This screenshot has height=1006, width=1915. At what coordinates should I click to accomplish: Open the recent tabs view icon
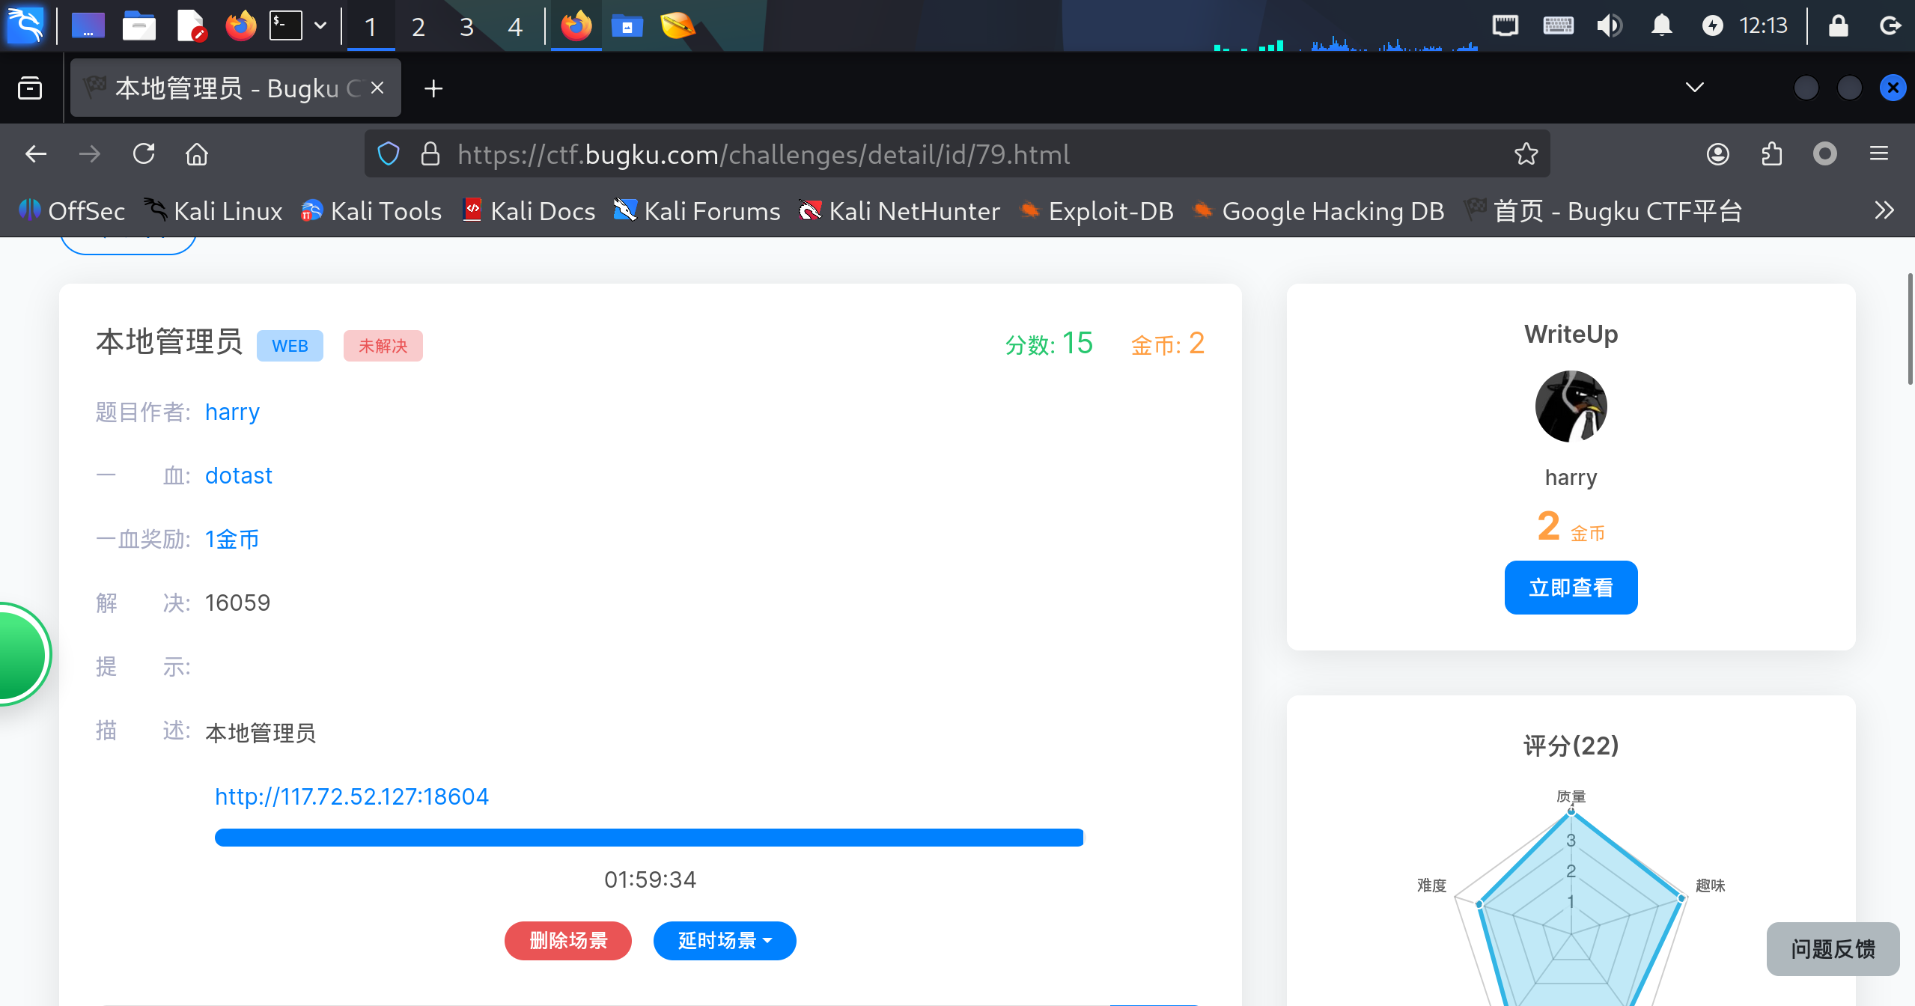point(30,88)
